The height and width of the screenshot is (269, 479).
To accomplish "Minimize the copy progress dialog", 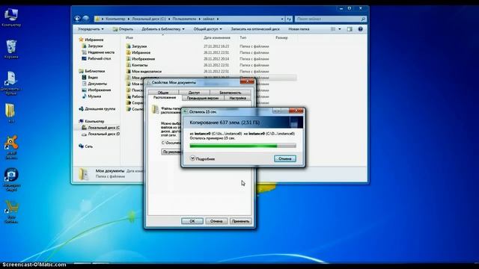I will (x=277, y=111).
